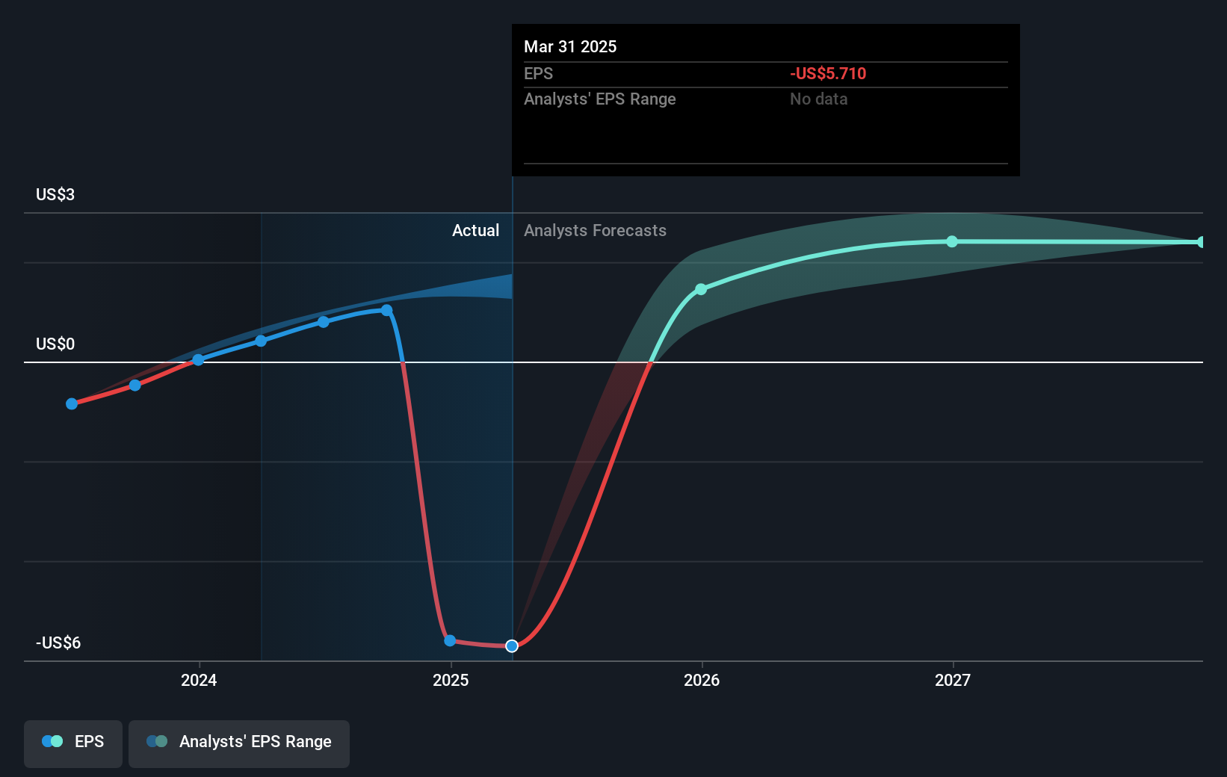Click the lowest EPS data point near -US$6
1227x777 pixels.
click(x=449, y=640)
